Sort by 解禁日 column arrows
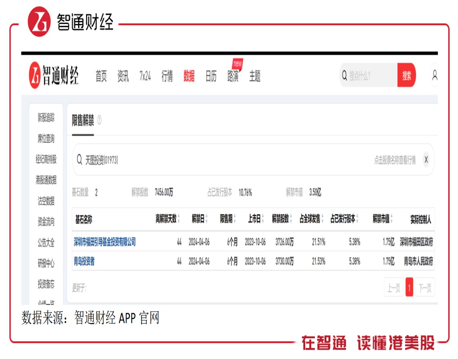Image resolution: width=458 pixels, height=359 pixels. pyautogui.click(x=207, y=219)
